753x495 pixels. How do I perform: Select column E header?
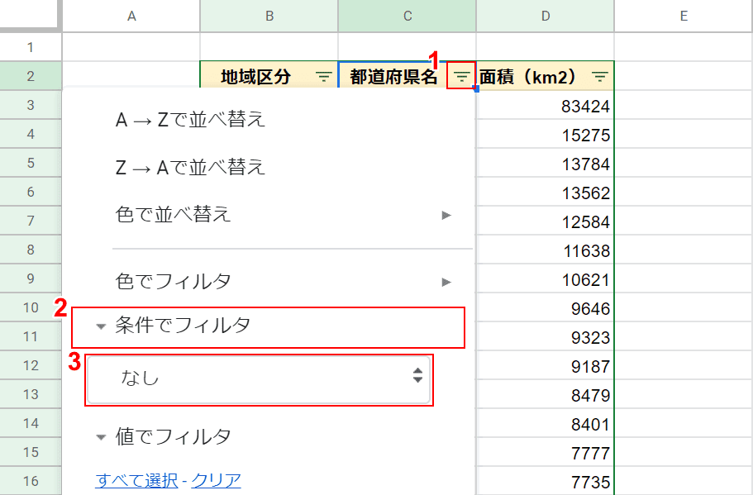pyautogui.click(x=684, y=16)
